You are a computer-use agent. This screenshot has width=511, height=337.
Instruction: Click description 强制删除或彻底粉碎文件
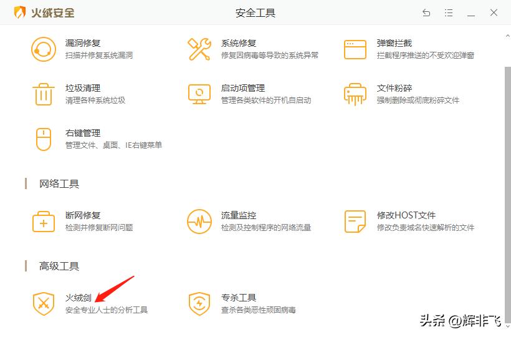(x=418, y=100)
